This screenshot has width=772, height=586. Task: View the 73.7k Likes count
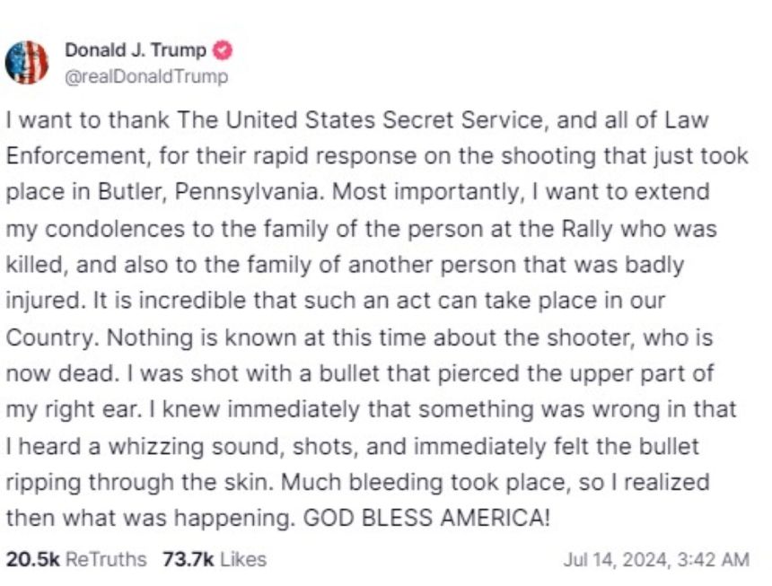point(189,559)
